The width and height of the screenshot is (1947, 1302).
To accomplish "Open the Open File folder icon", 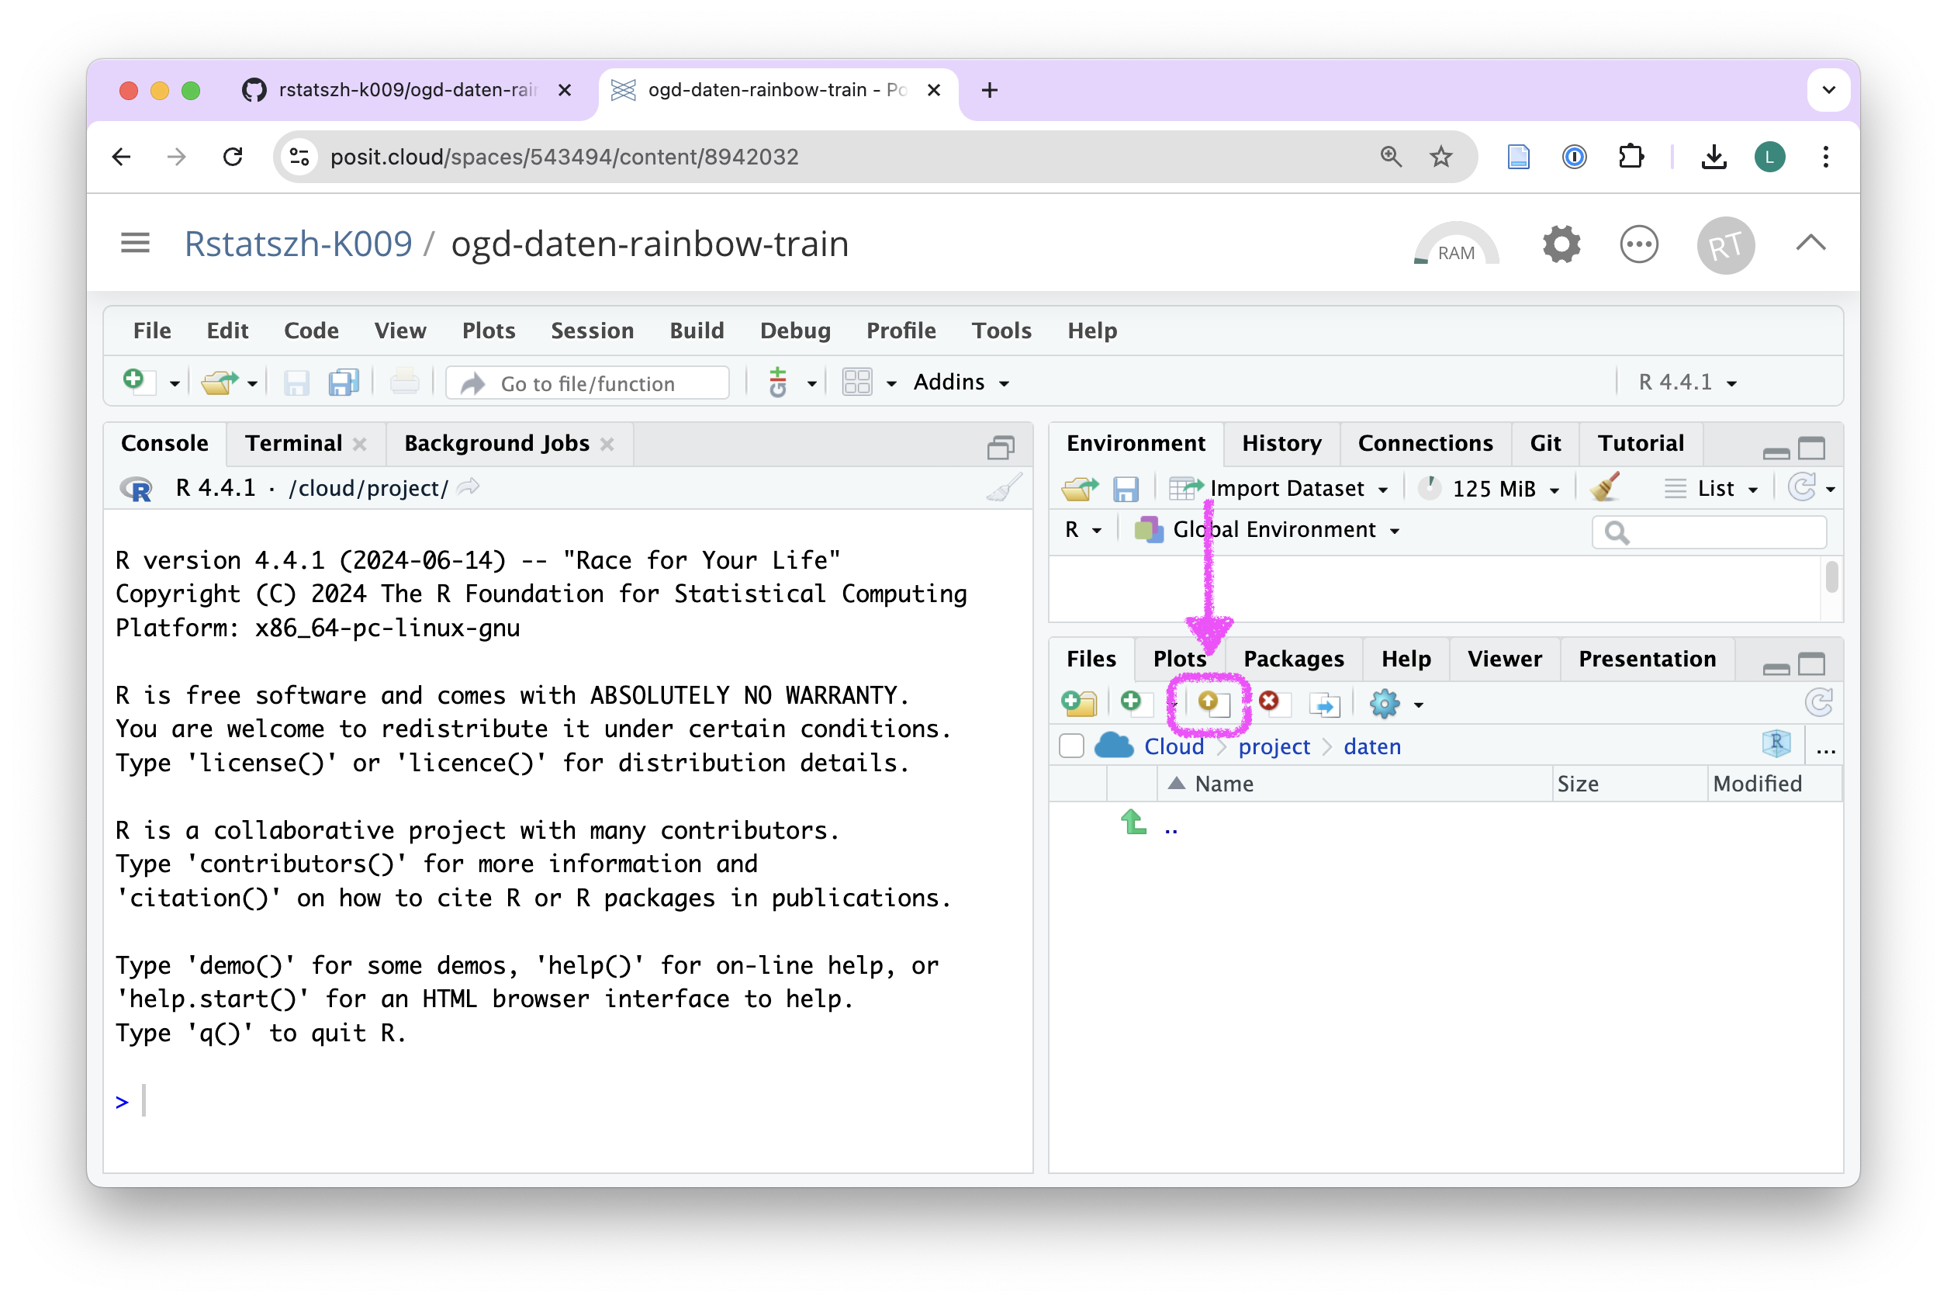I will pos(219,382).
